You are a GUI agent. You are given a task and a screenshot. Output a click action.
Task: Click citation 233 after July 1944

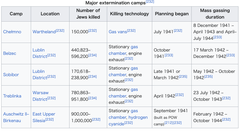[x=218, y=37]
